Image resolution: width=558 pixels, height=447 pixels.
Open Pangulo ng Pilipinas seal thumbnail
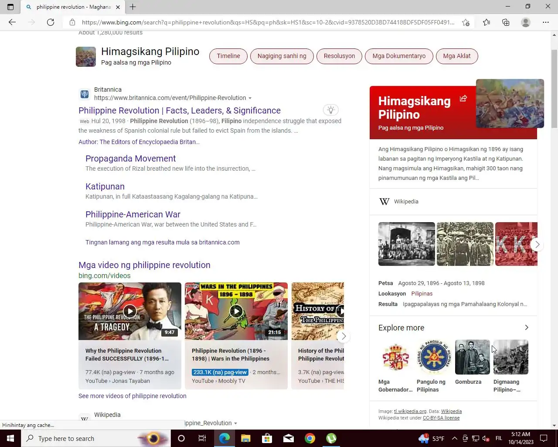pos(434,357)
